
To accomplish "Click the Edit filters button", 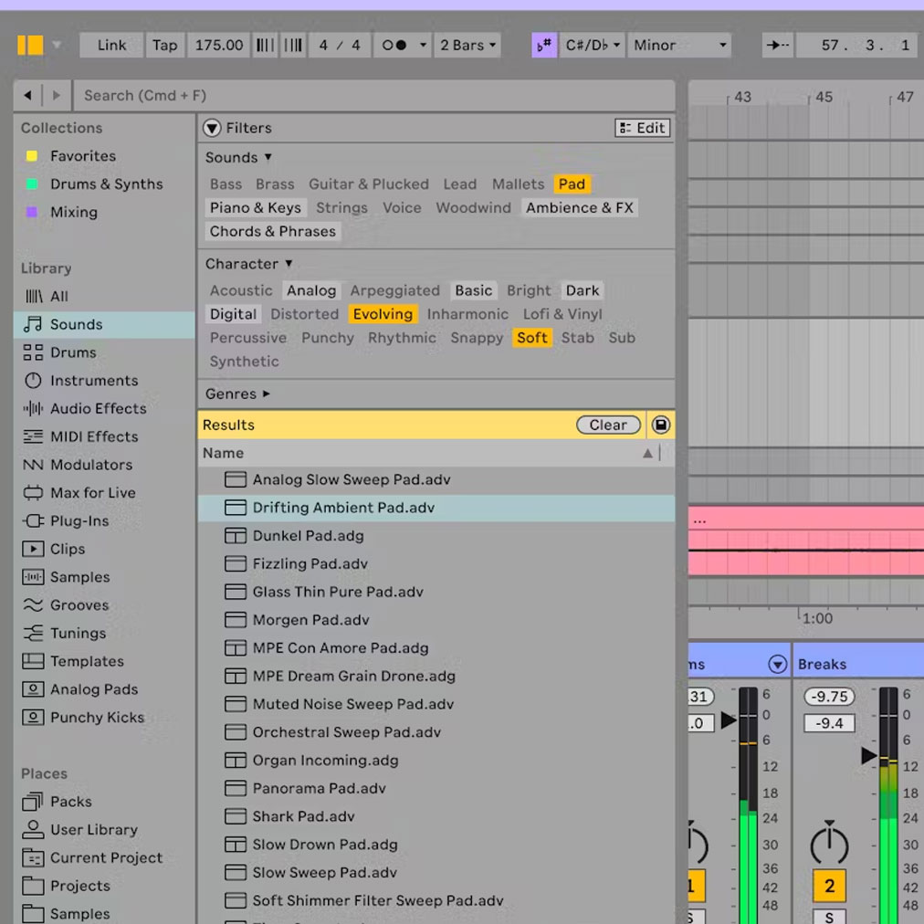I will 642,128.
